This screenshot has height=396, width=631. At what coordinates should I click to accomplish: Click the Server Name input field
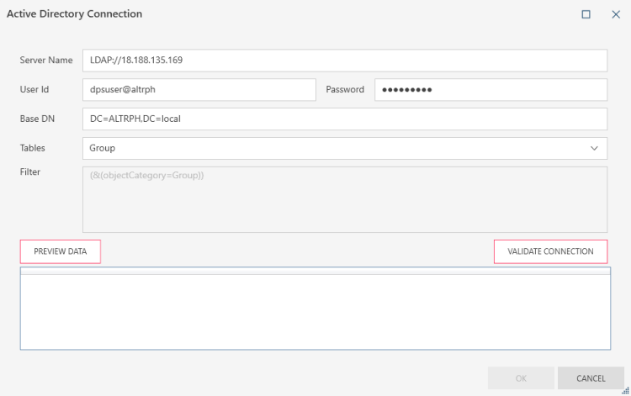[x=344, y=61]
